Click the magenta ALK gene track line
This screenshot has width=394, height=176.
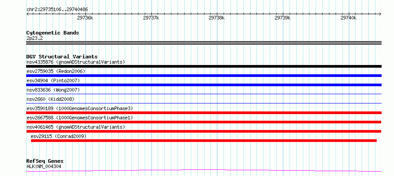tap(204, 171)
